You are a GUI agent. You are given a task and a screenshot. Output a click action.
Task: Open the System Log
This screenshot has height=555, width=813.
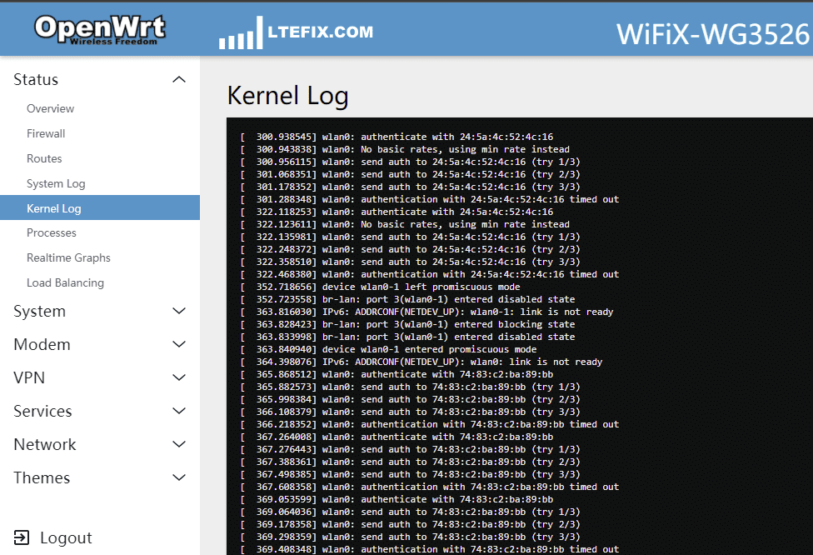coord(56,183)
